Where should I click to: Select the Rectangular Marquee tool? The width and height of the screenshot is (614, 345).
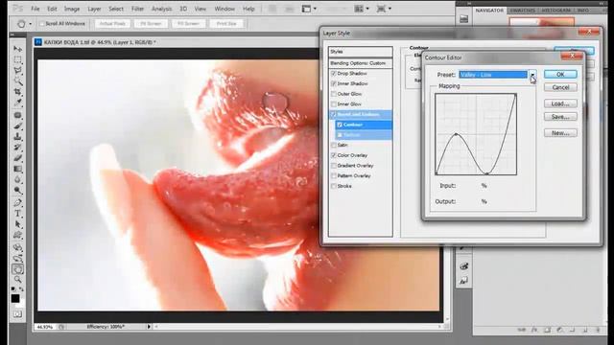pyautogui.click(x=17, y=59)
